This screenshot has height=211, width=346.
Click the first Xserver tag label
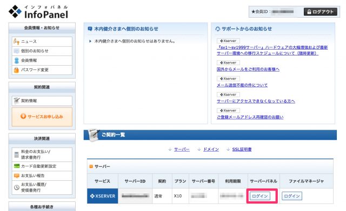coord(228,41)
